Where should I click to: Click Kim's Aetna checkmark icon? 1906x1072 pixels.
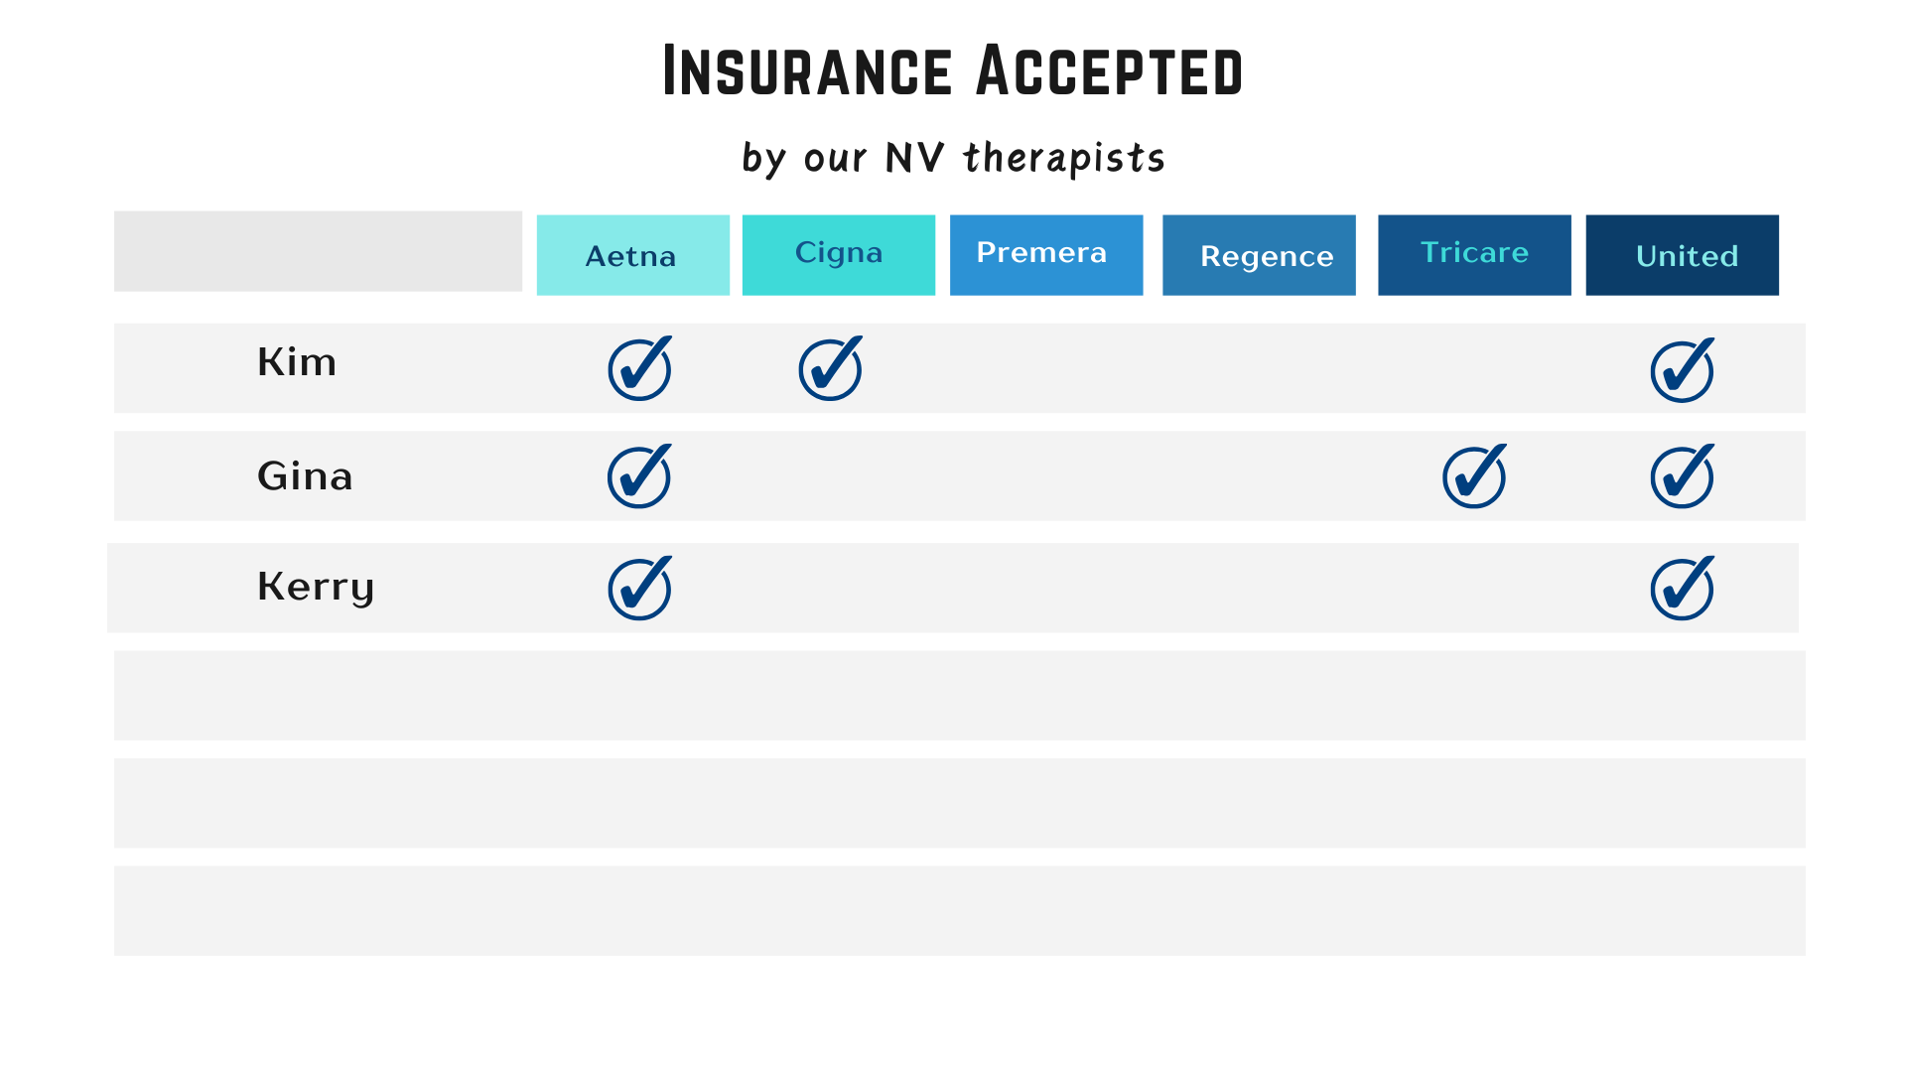click(x=640, y=368)
